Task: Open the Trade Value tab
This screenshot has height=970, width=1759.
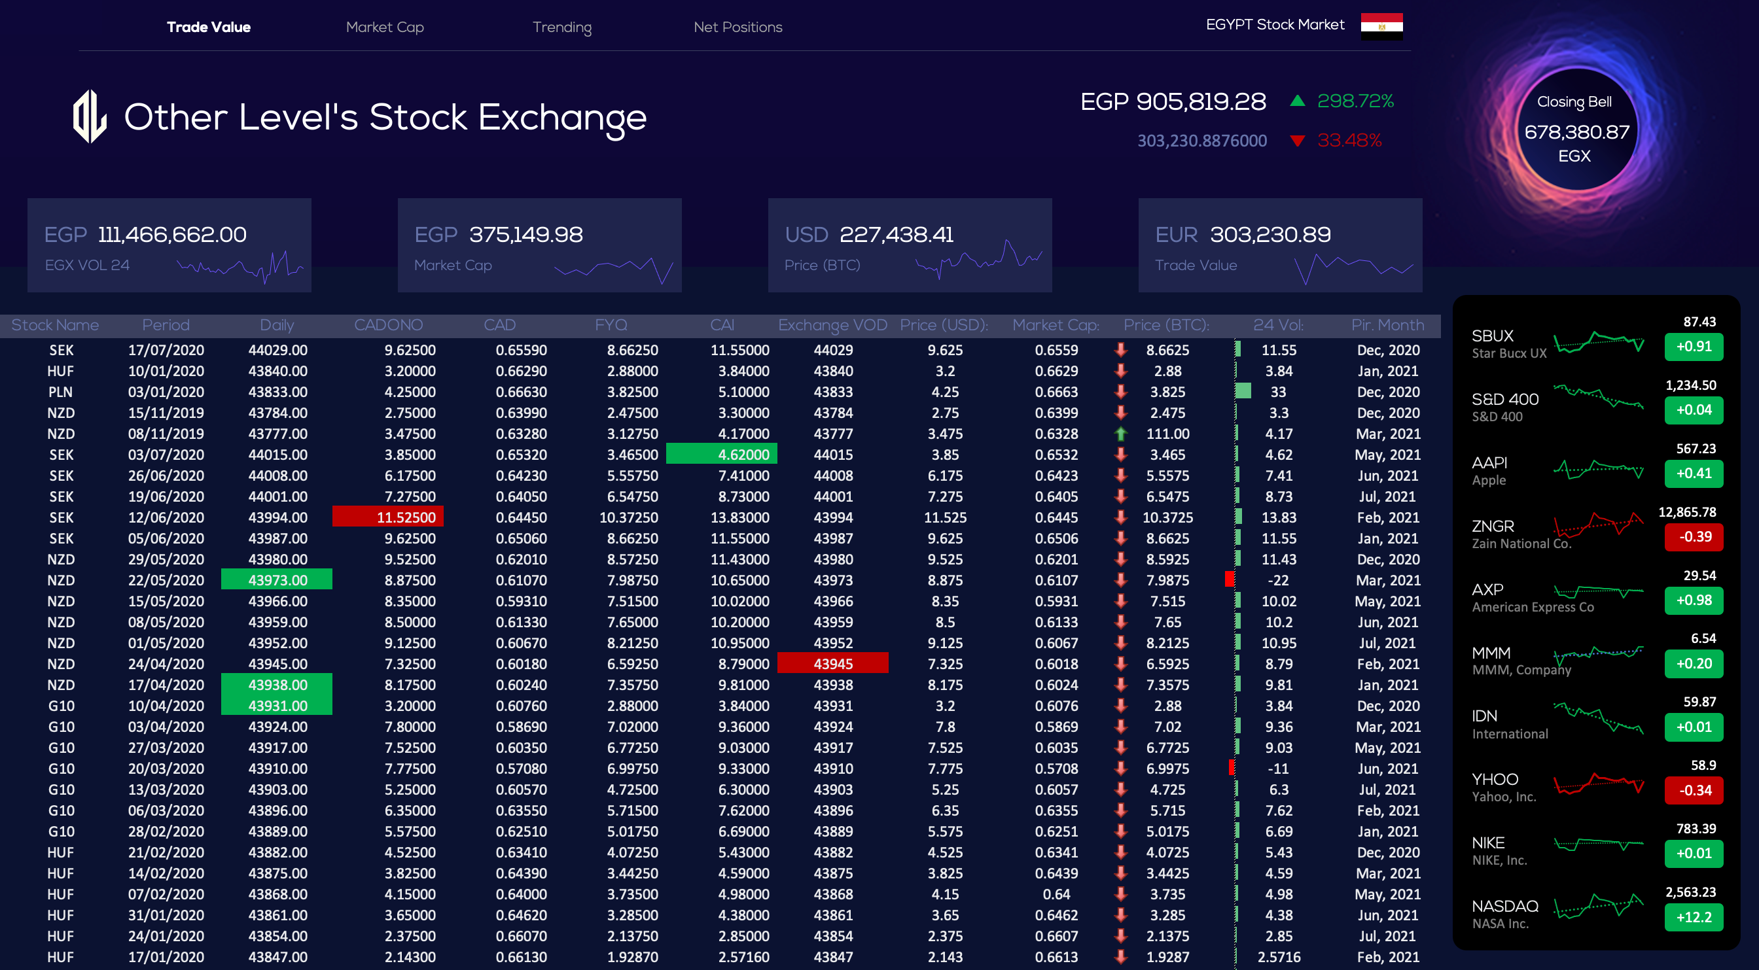Action: tap(208, 27)
